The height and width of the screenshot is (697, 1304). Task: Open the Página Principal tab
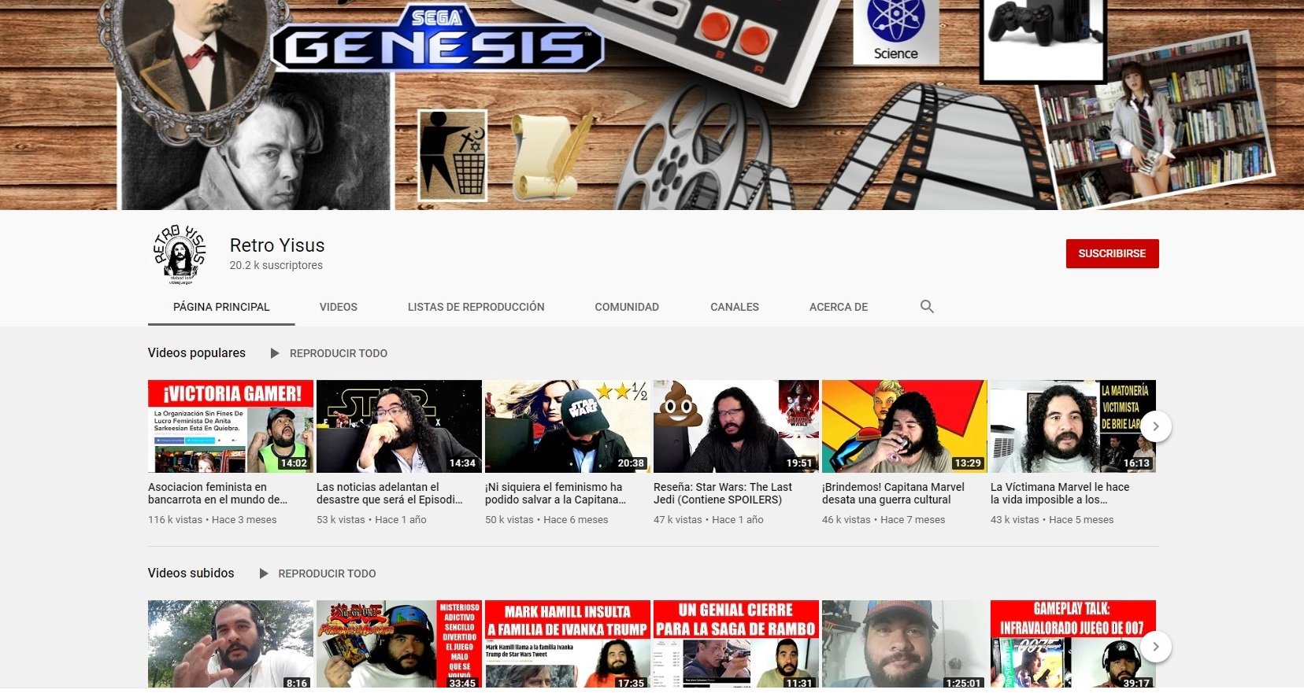(221, 307)
